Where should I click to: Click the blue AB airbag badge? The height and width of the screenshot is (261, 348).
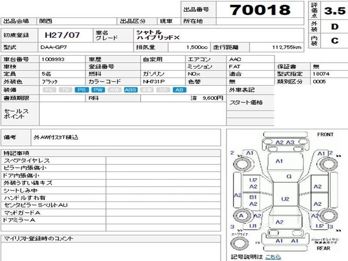pos(179,90)
